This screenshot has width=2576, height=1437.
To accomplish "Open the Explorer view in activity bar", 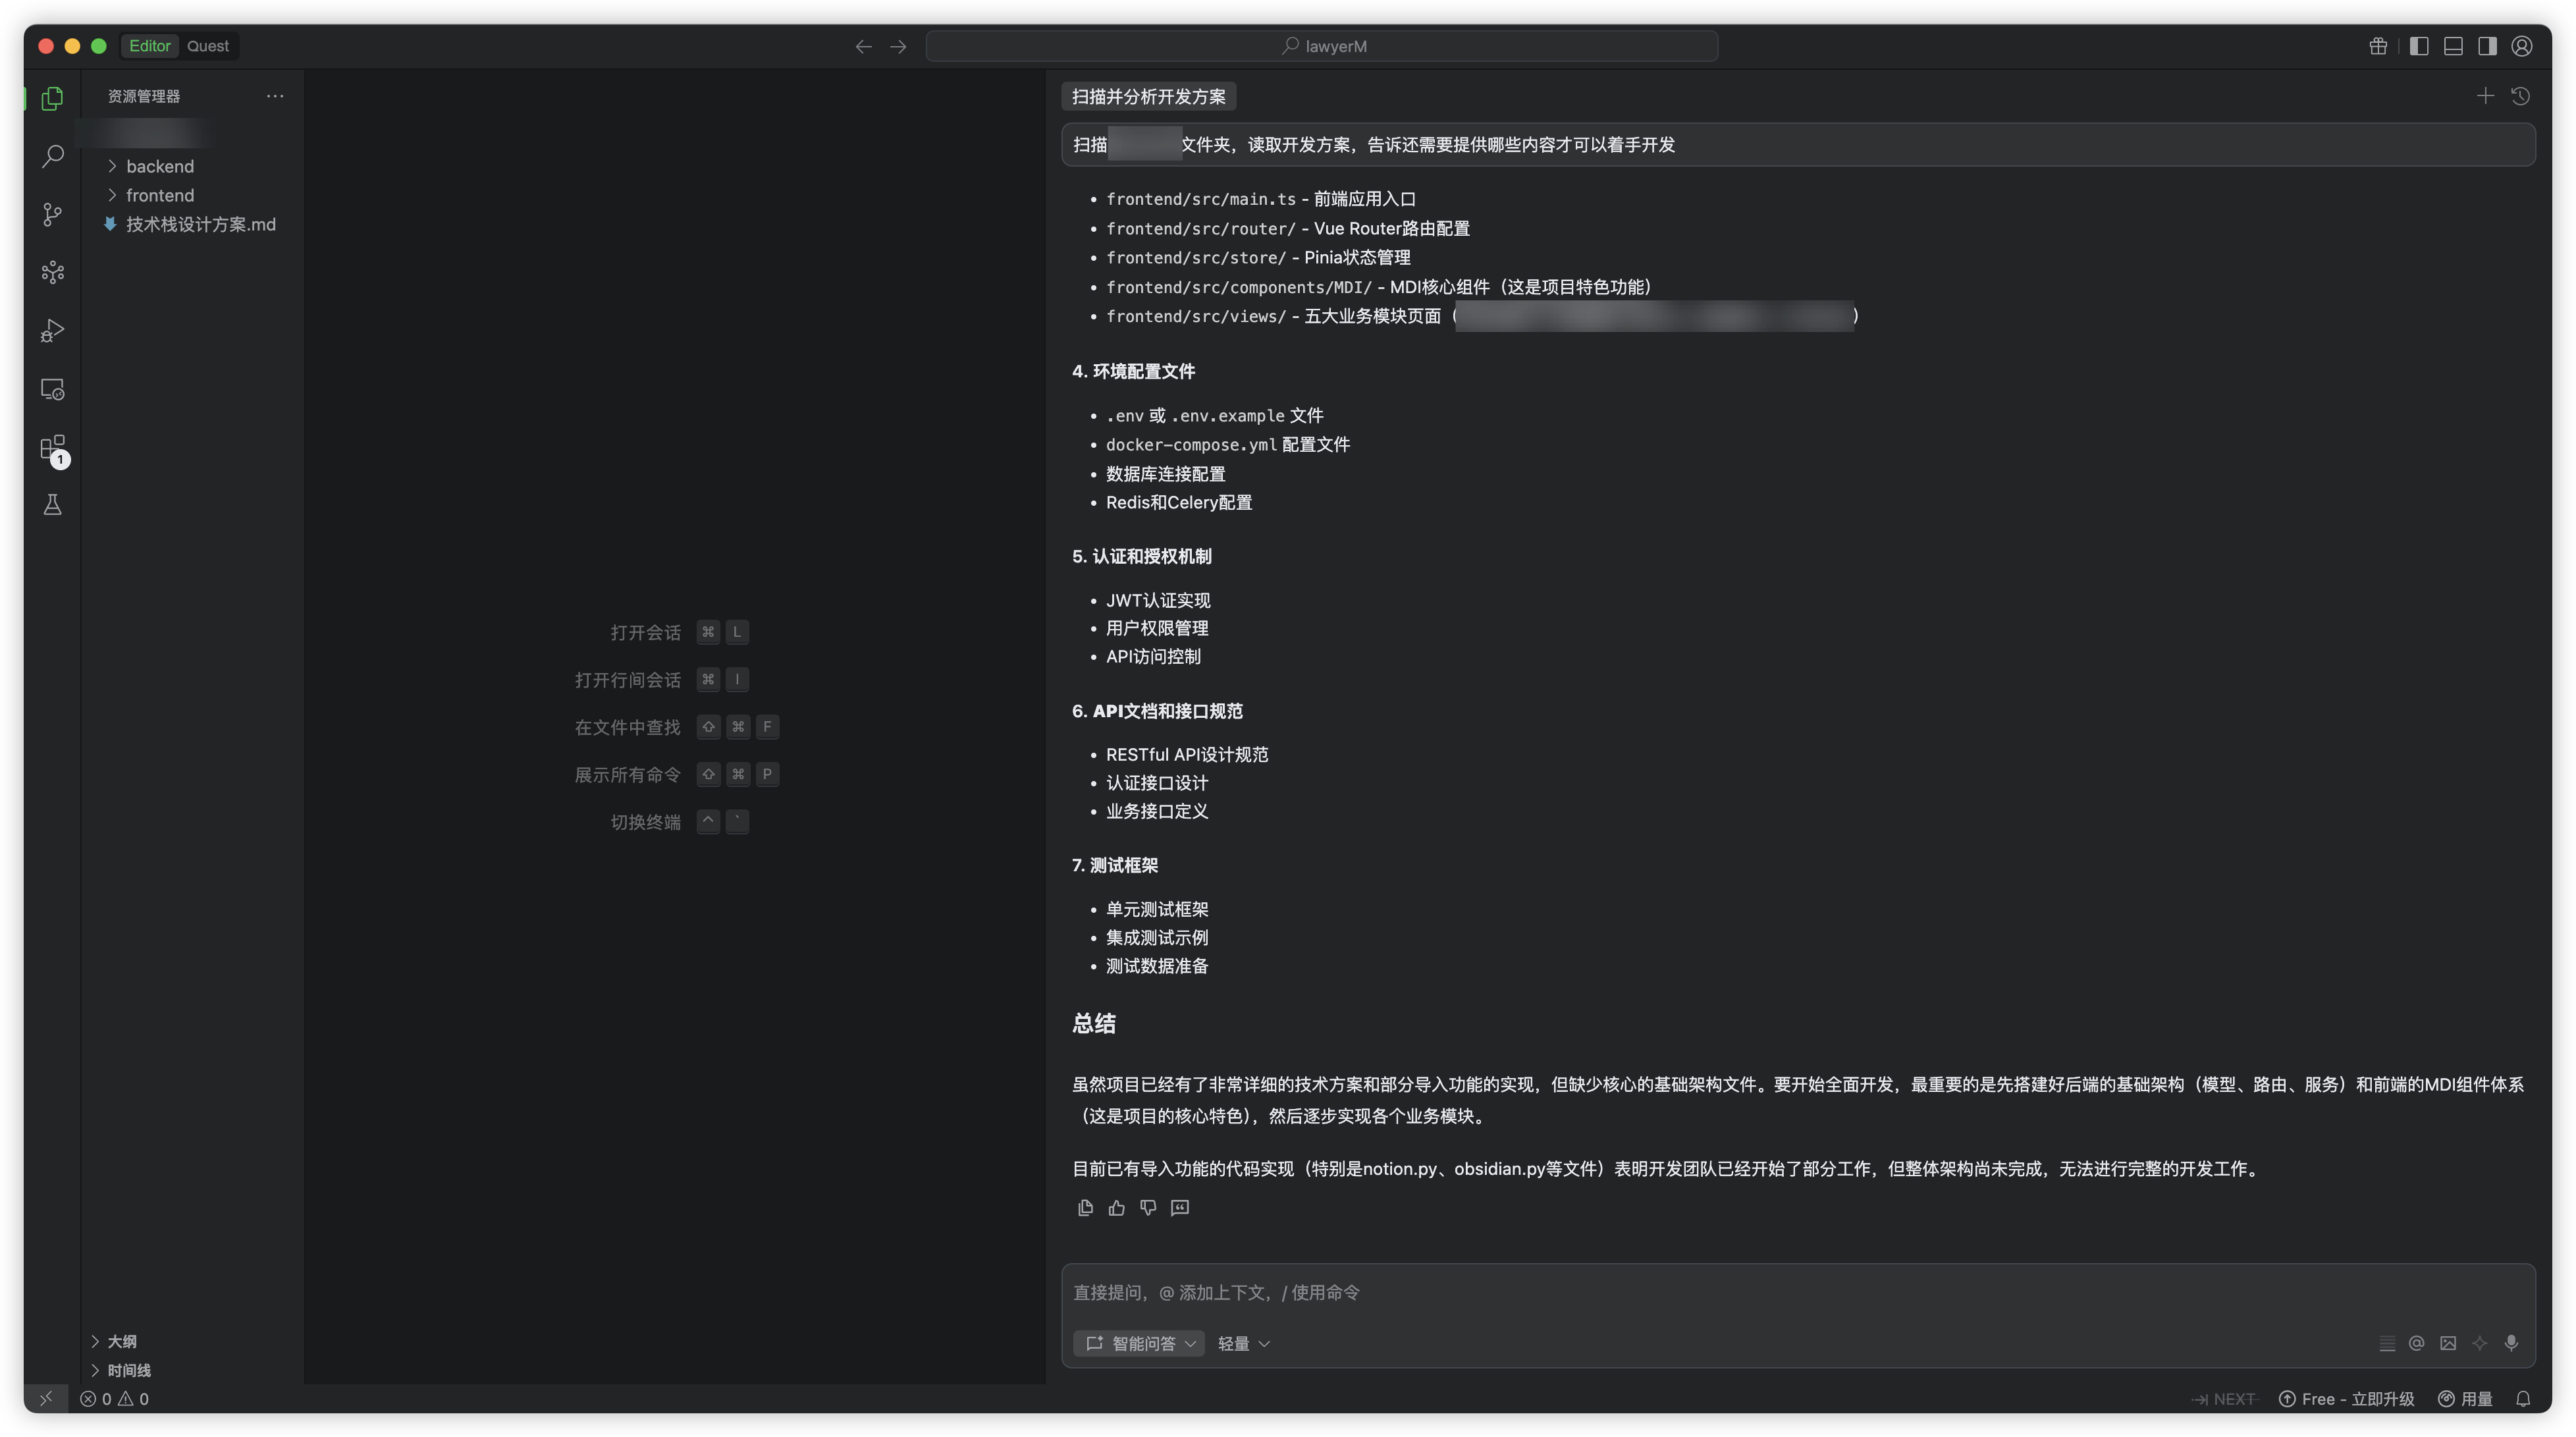I will 52,98.
